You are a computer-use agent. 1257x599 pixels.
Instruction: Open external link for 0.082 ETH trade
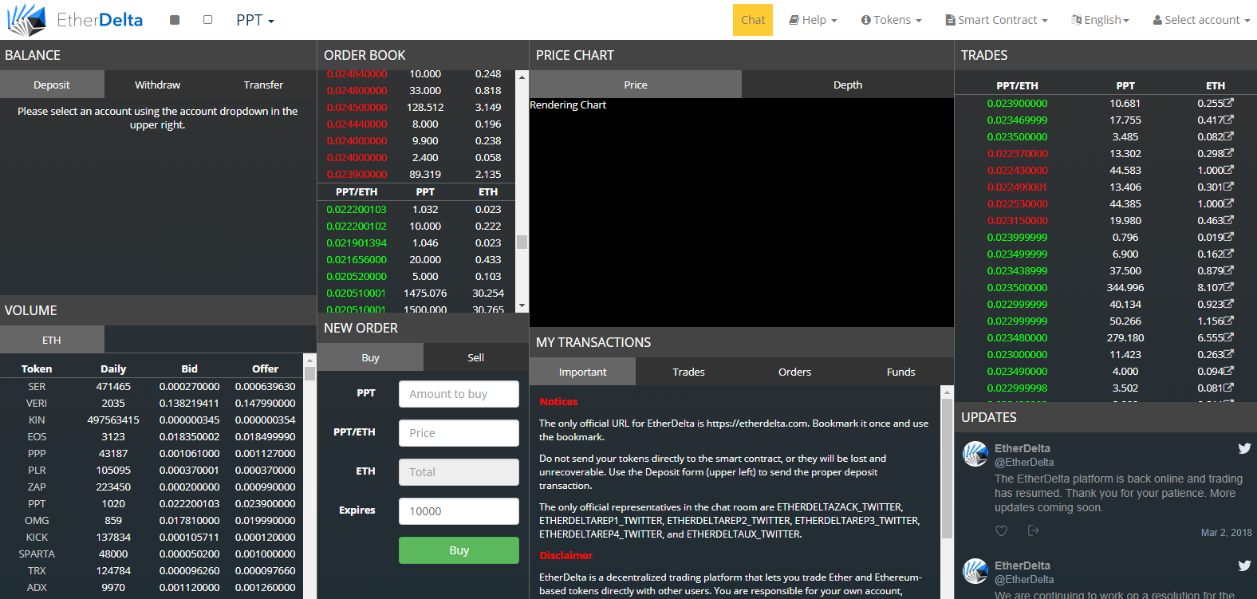1229,136
